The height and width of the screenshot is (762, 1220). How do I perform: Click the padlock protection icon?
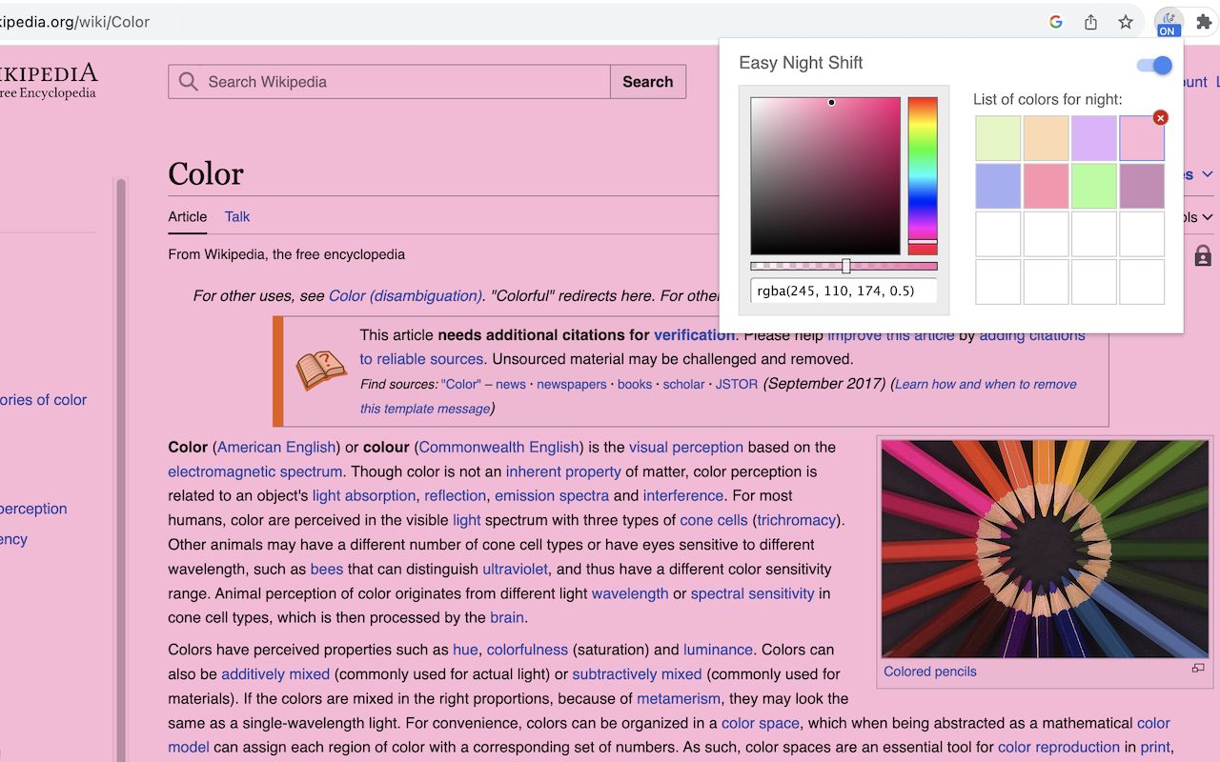coord(1203,255)
